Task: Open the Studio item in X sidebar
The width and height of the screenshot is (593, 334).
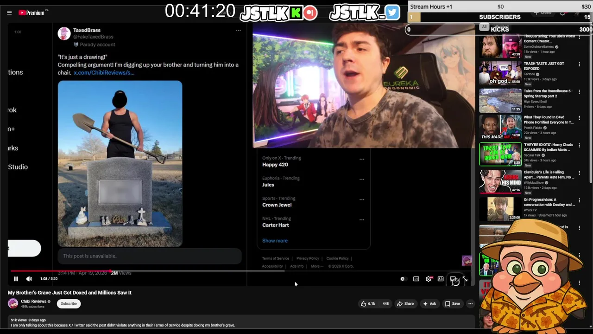Action: 18,167
